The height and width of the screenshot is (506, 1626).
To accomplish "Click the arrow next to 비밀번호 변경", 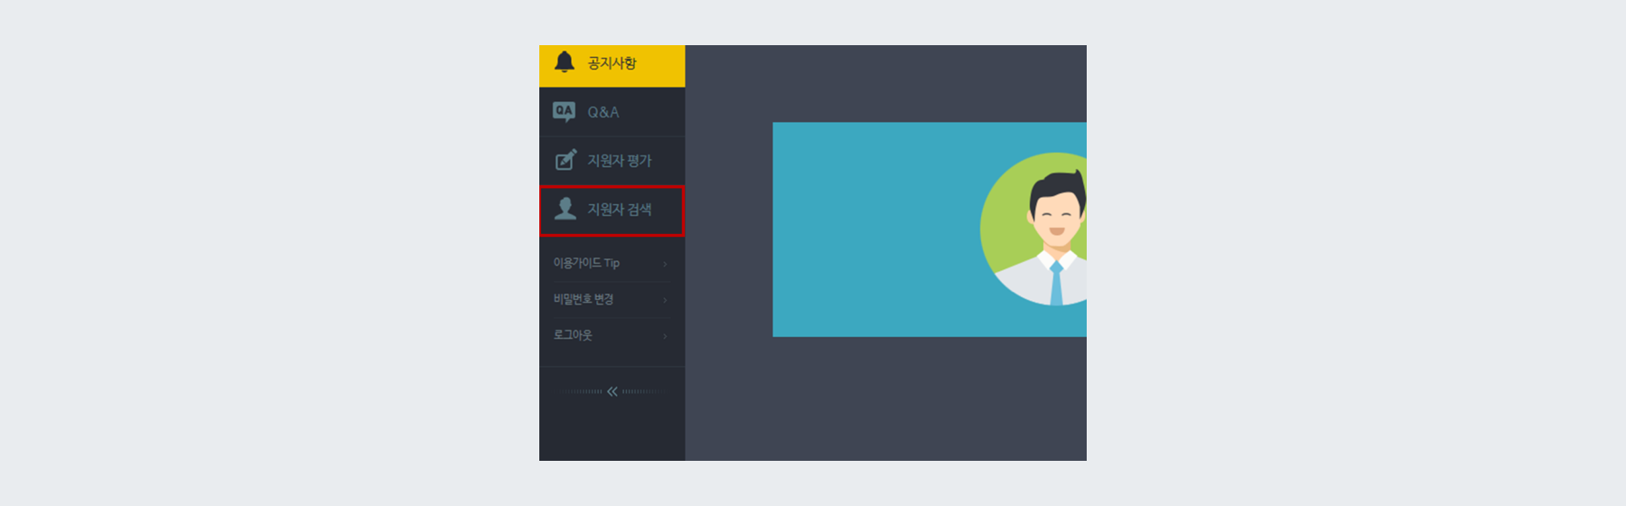I will pyautogui.click(x=665, y=300).
